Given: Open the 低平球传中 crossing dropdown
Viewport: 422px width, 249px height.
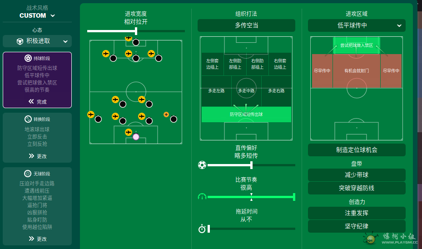Looking at the screenshot, I should point(357,25).
